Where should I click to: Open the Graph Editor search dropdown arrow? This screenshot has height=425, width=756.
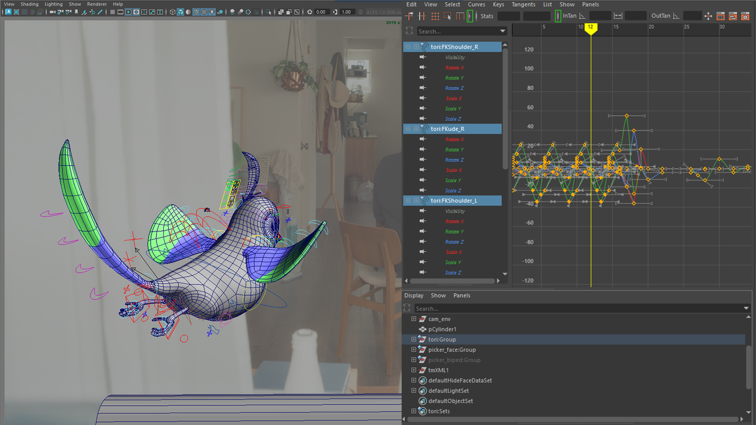[x=502, y=31]
